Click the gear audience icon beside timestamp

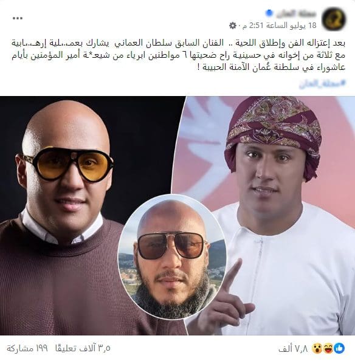point(233,26)
